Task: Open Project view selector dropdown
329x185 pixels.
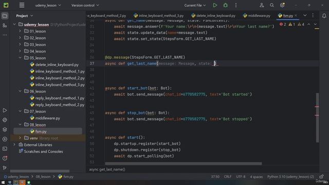Action: click(x=25, y=16)
